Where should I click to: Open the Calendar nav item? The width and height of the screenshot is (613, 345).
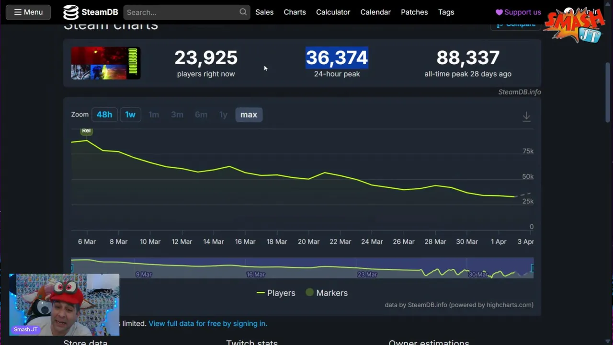coord(375,12)
